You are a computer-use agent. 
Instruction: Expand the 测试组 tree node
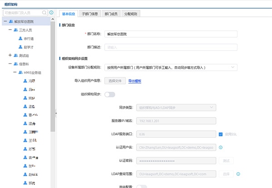coord(10,55)
